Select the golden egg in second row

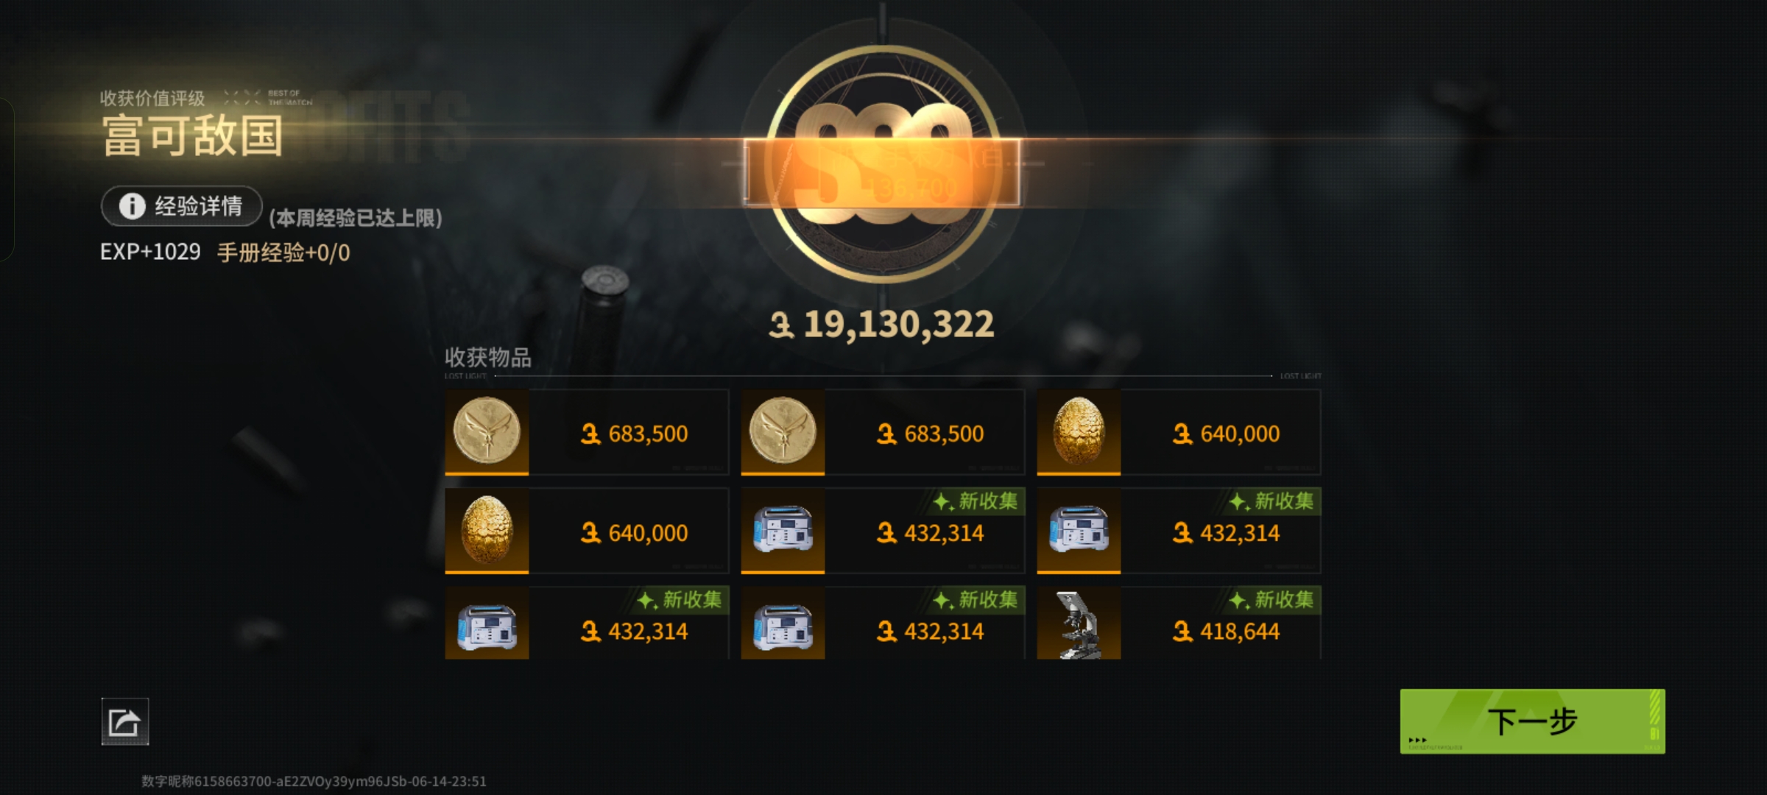pos(487,530)
